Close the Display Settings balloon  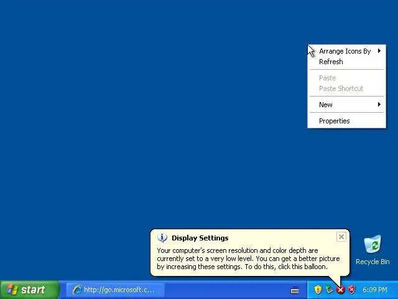[341, 237]
